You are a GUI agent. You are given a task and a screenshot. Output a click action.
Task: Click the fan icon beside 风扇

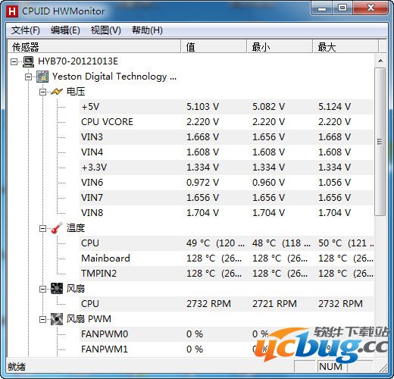[57, 289]
